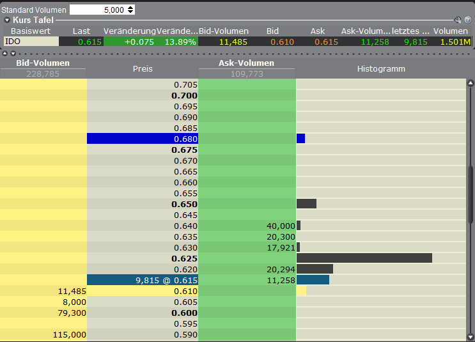Click the ask volume 17,921 at 0.630
Screen dimensions: 475x342
point(281,248)
